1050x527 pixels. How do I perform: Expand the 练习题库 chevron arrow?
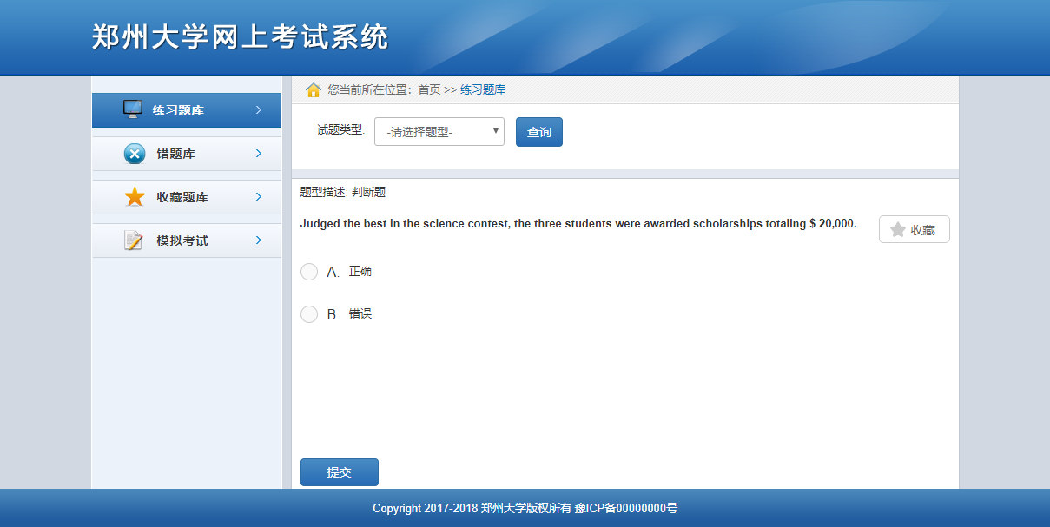coord(259,110)
